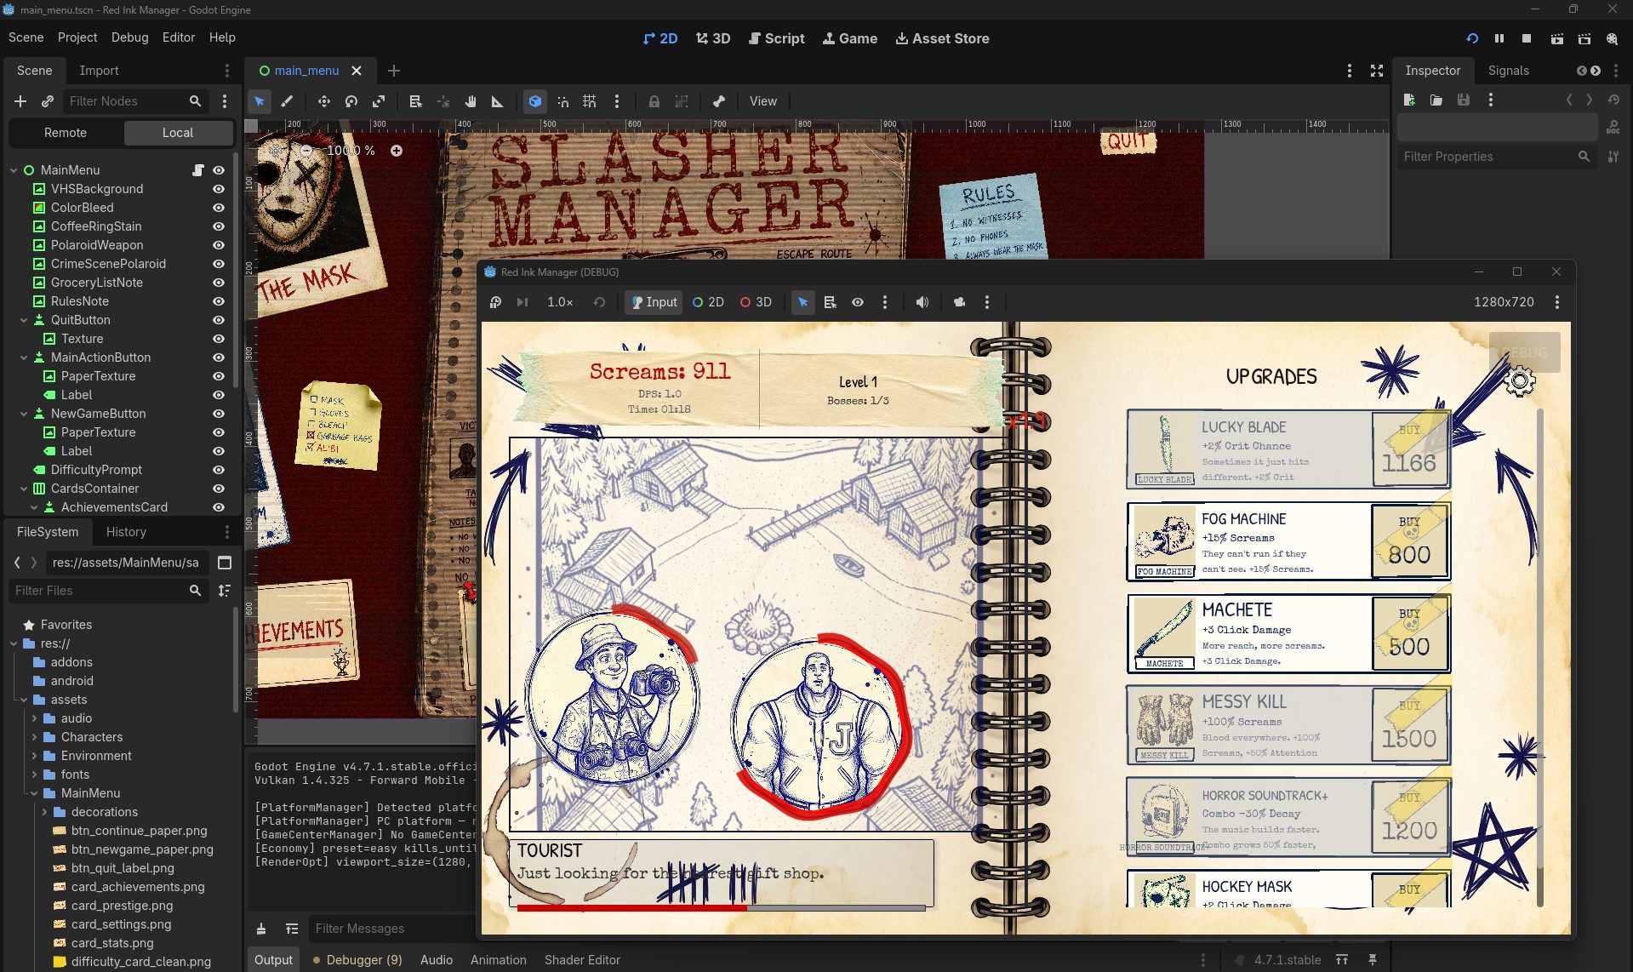The image size is (1633, 972).
Task: Open the Debug menu
Action: click(129, 37)
